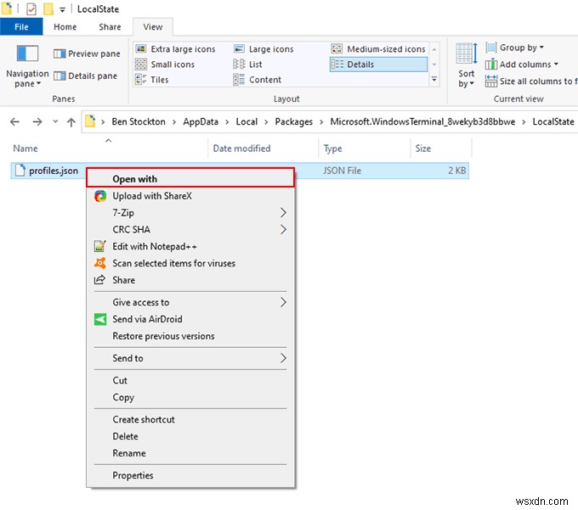This screenshot has width=578, height=510.
Task: Choose Restore previous versions
Action: coord(190,336)
